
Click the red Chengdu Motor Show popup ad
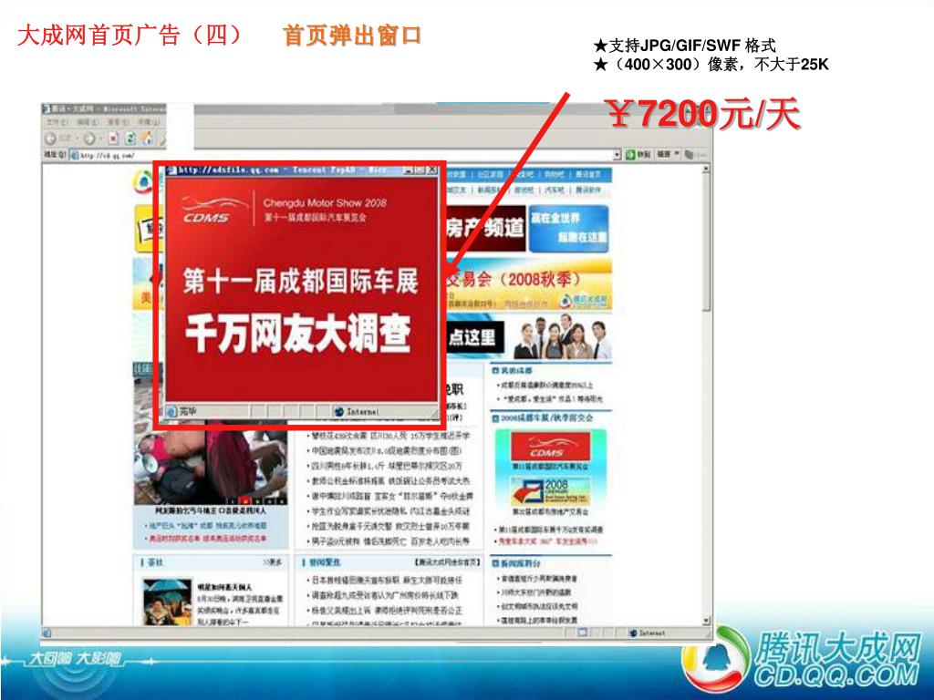[301, 289]
